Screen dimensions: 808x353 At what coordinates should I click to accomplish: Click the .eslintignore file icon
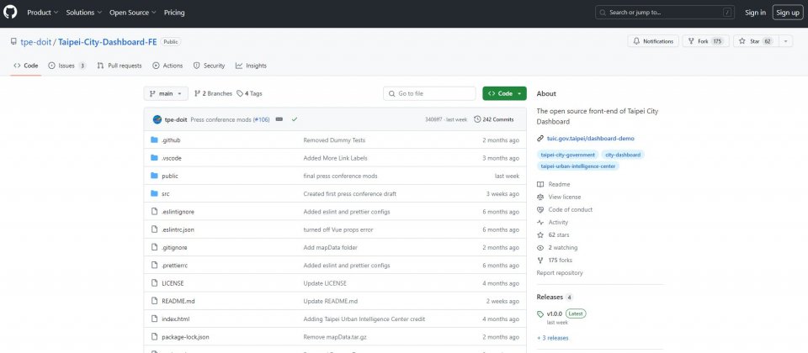154,212
